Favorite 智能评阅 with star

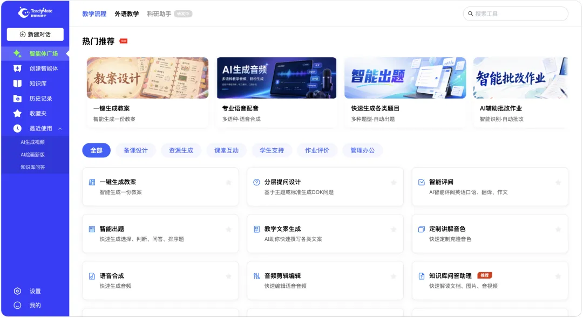click(x=558, y=183)
